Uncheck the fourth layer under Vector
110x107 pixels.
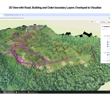pos(108,44)
